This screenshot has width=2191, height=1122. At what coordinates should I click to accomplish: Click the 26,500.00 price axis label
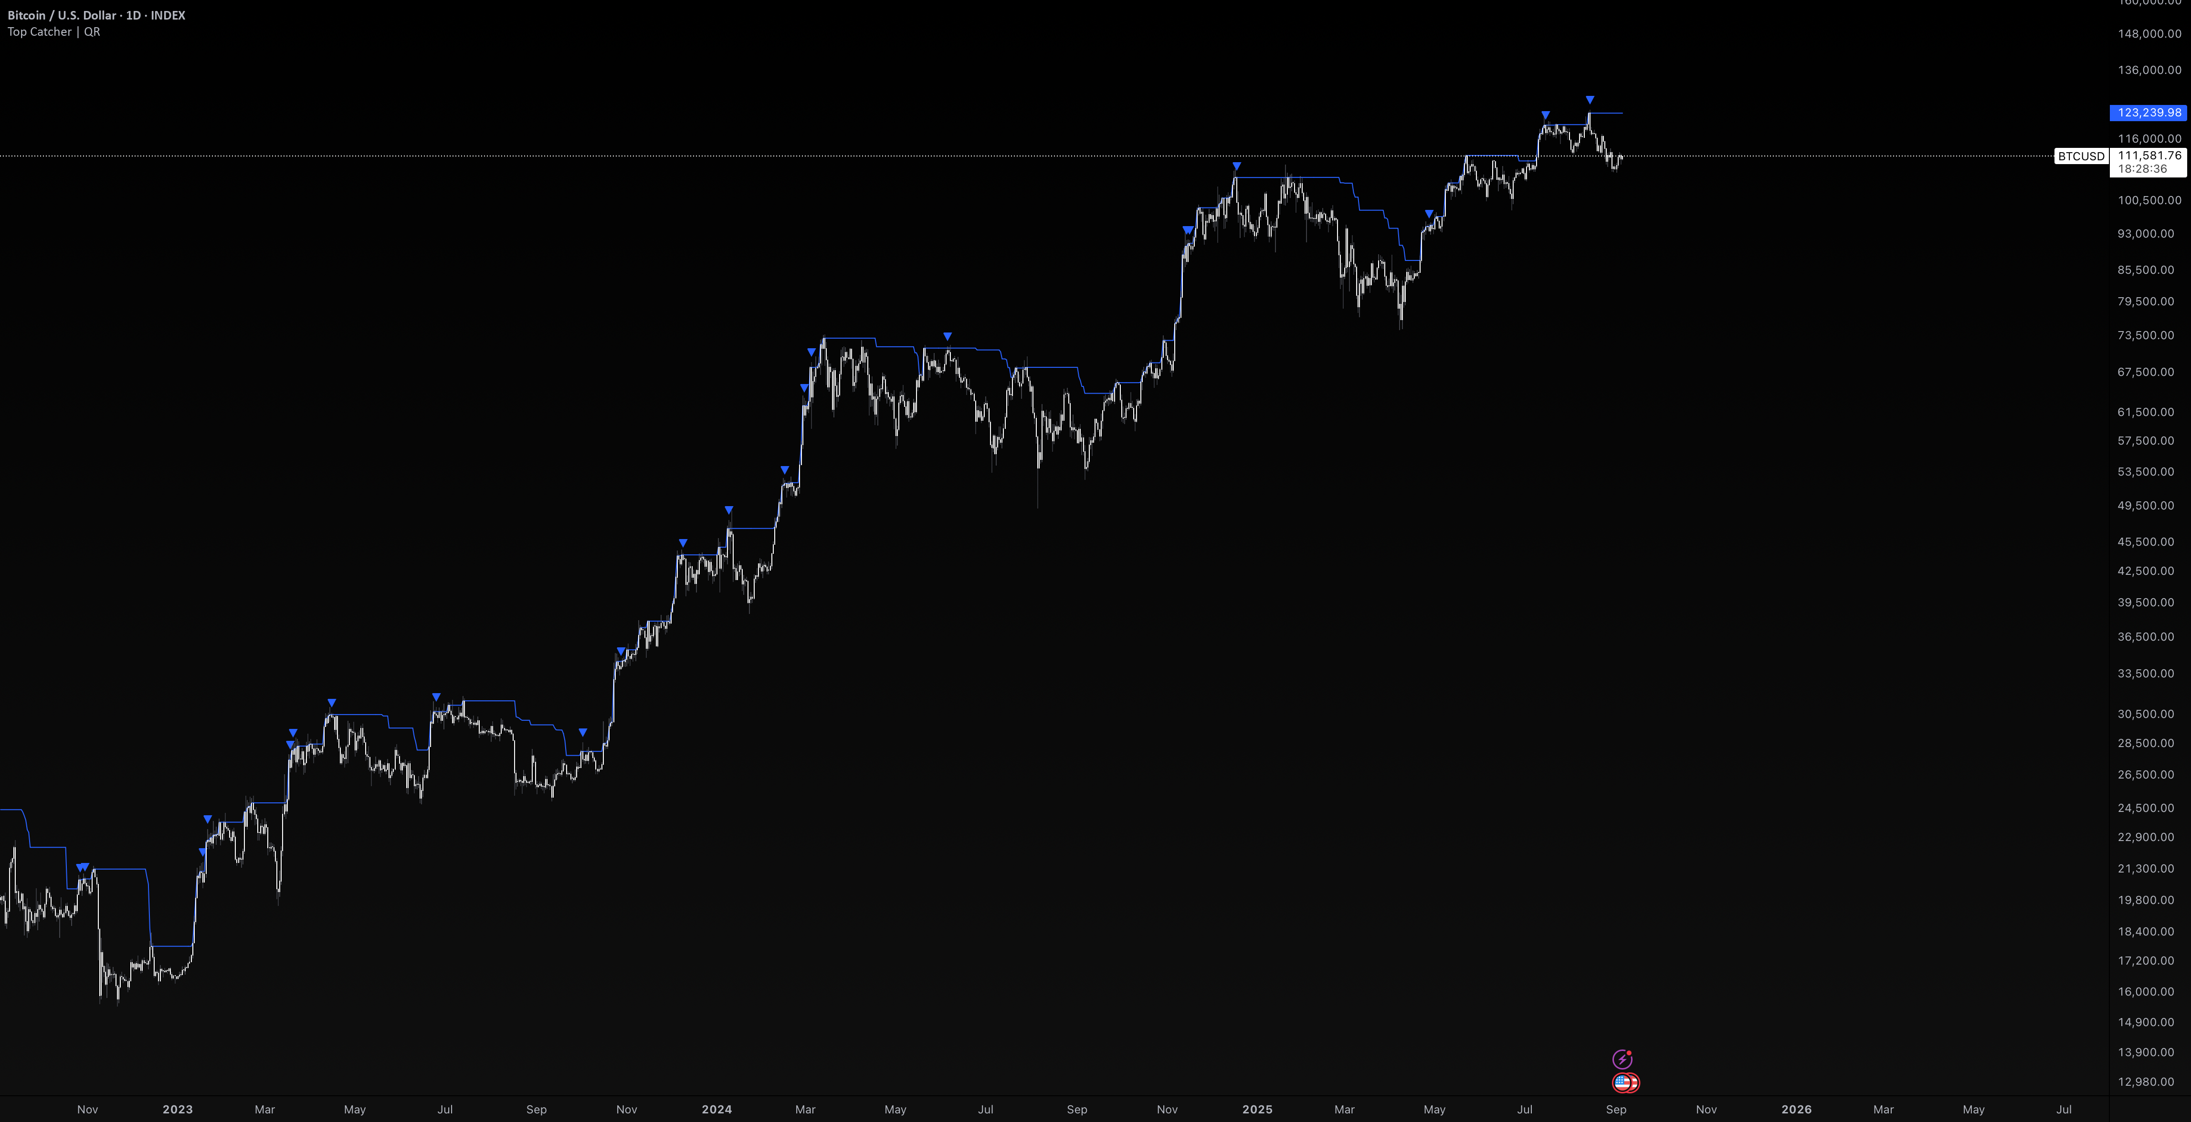[x=2146, y=774]
